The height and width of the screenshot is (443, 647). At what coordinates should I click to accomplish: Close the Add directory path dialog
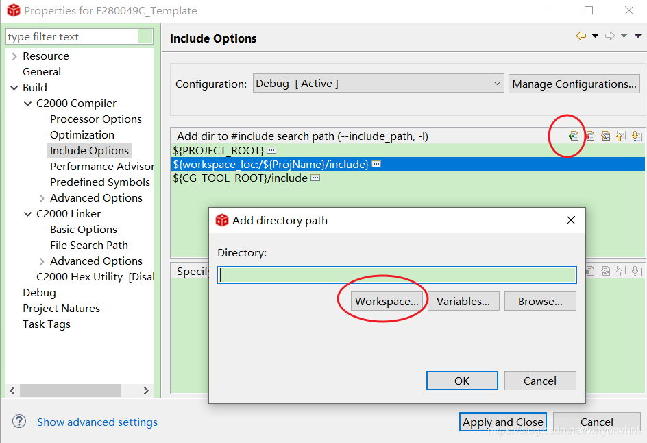[x=571, y=220]
